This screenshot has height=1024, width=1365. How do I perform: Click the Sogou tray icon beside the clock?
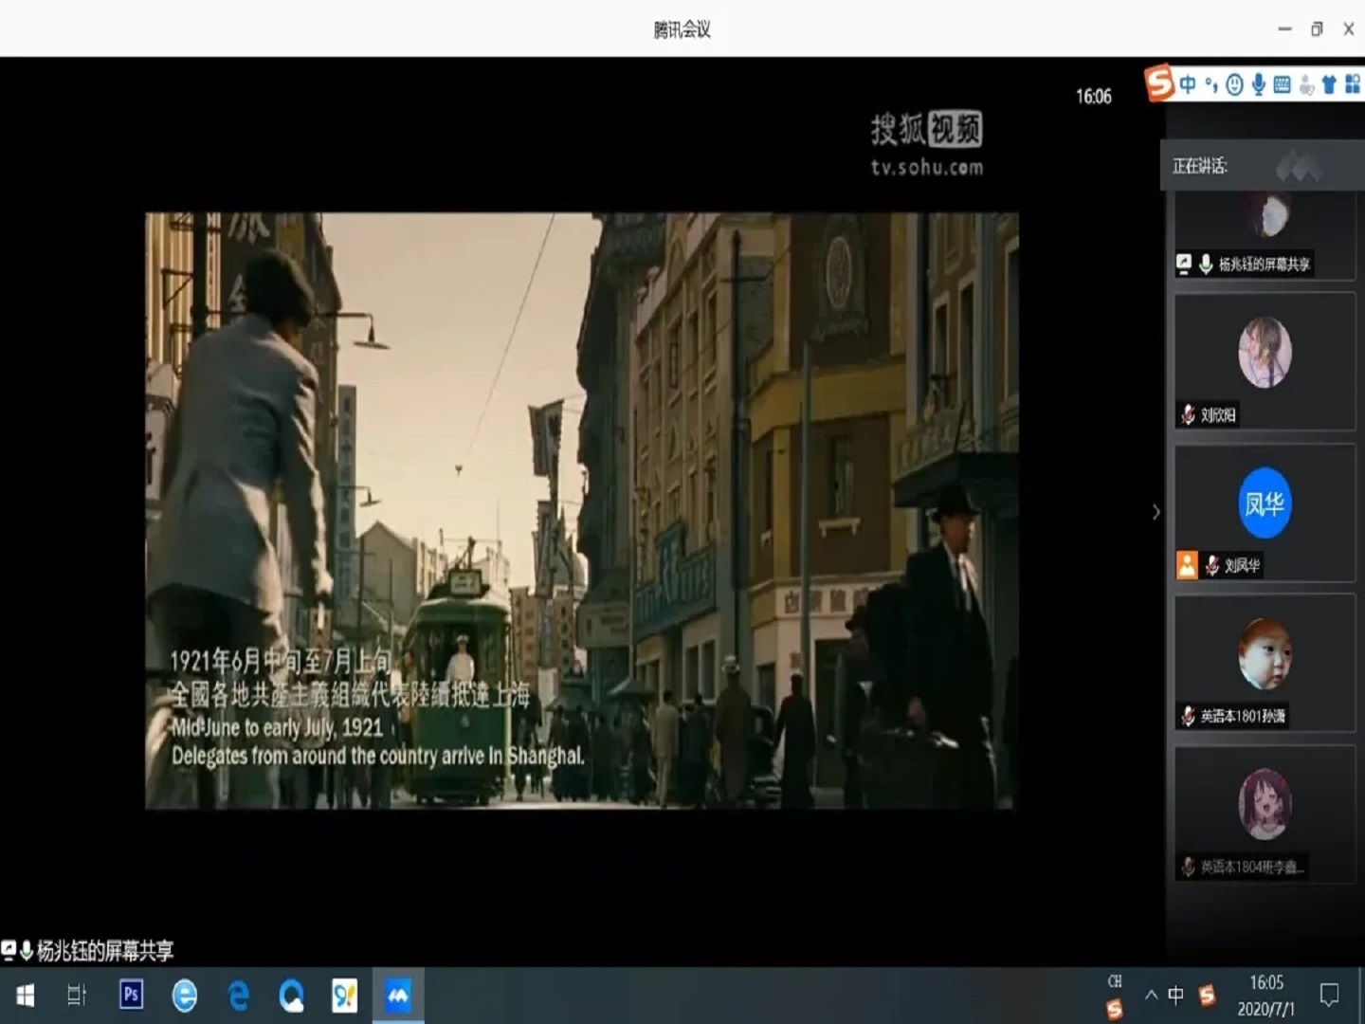pos(1207,995)
